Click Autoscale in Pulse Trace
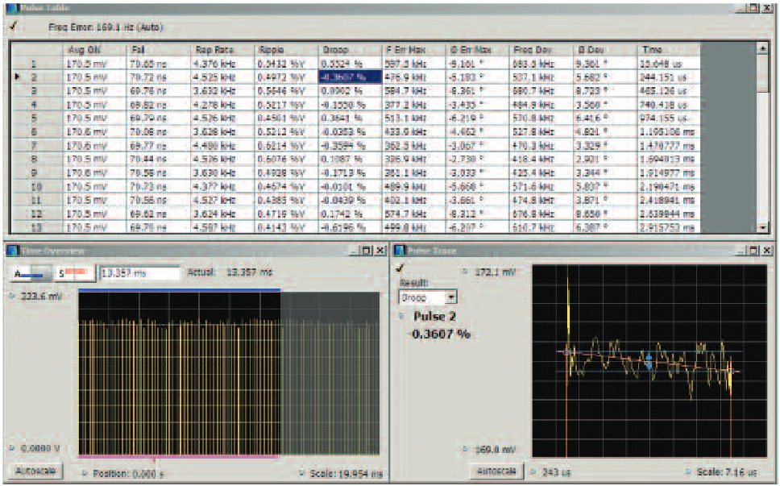Screen dimensions: 780x486 [x=496, y=471]
